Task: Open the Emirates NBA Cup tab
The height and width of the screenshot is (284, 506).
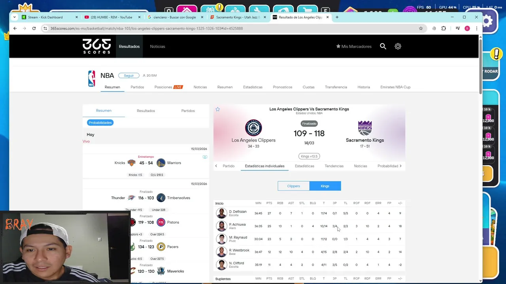Action: tap(395, 87)
